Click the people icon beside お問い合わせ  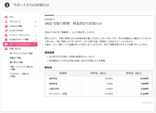pos(6,49)
